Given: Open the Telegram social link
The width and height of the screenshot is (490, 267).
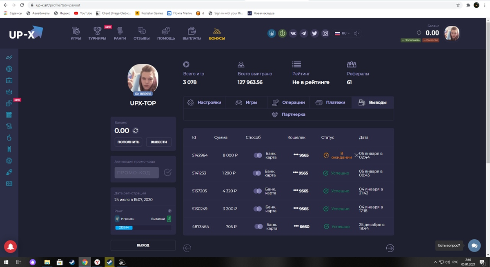Looking at the screenshot, I should [303, 33].
